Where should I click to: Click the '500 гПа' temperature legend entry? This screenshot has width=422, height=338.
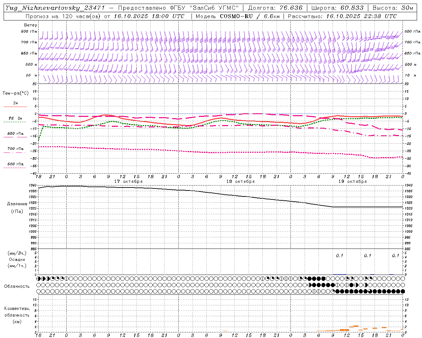tap(15, 164)
